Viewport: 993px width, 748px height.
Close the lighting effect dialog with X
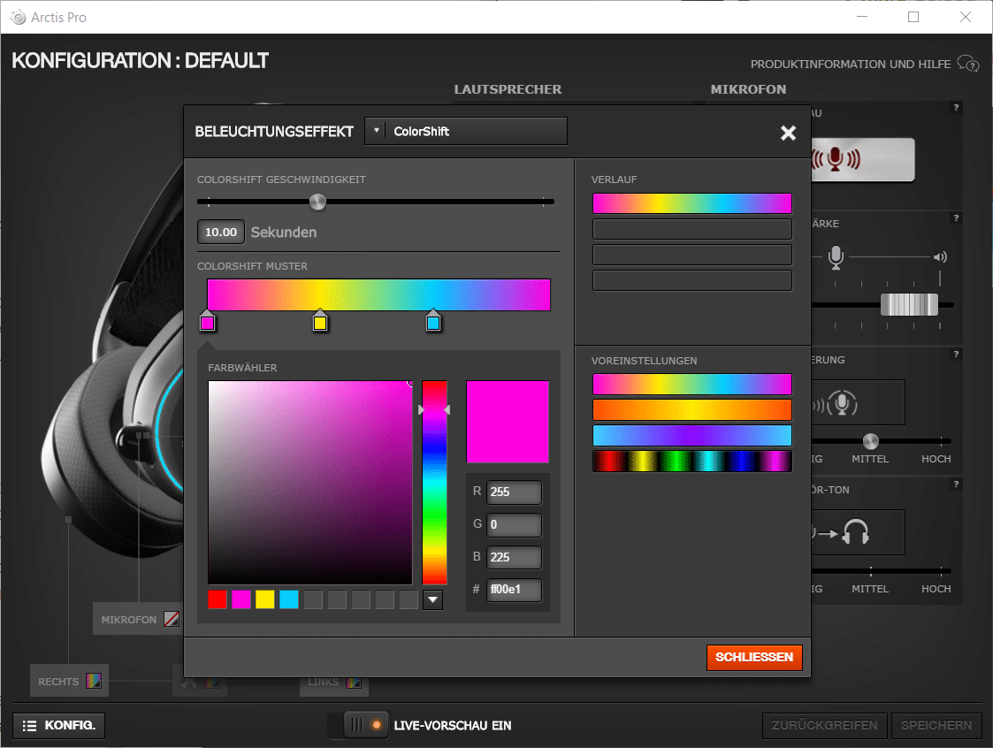[788, 133]
